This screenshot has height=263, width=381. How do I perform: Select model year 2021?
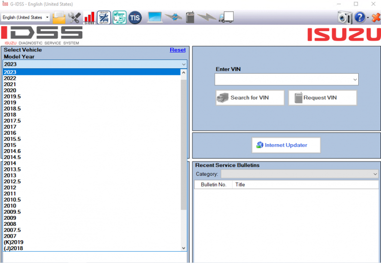tap(92, 84)
